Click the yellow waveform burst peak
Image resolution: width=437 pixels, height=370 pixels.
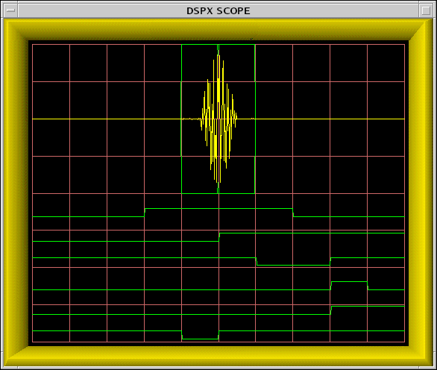(218, 119)
